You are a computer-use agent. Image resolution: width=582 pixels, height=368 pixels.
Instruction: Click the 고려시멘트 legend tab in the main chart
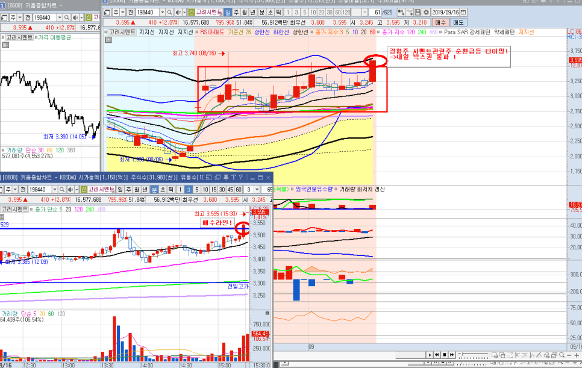122,33
